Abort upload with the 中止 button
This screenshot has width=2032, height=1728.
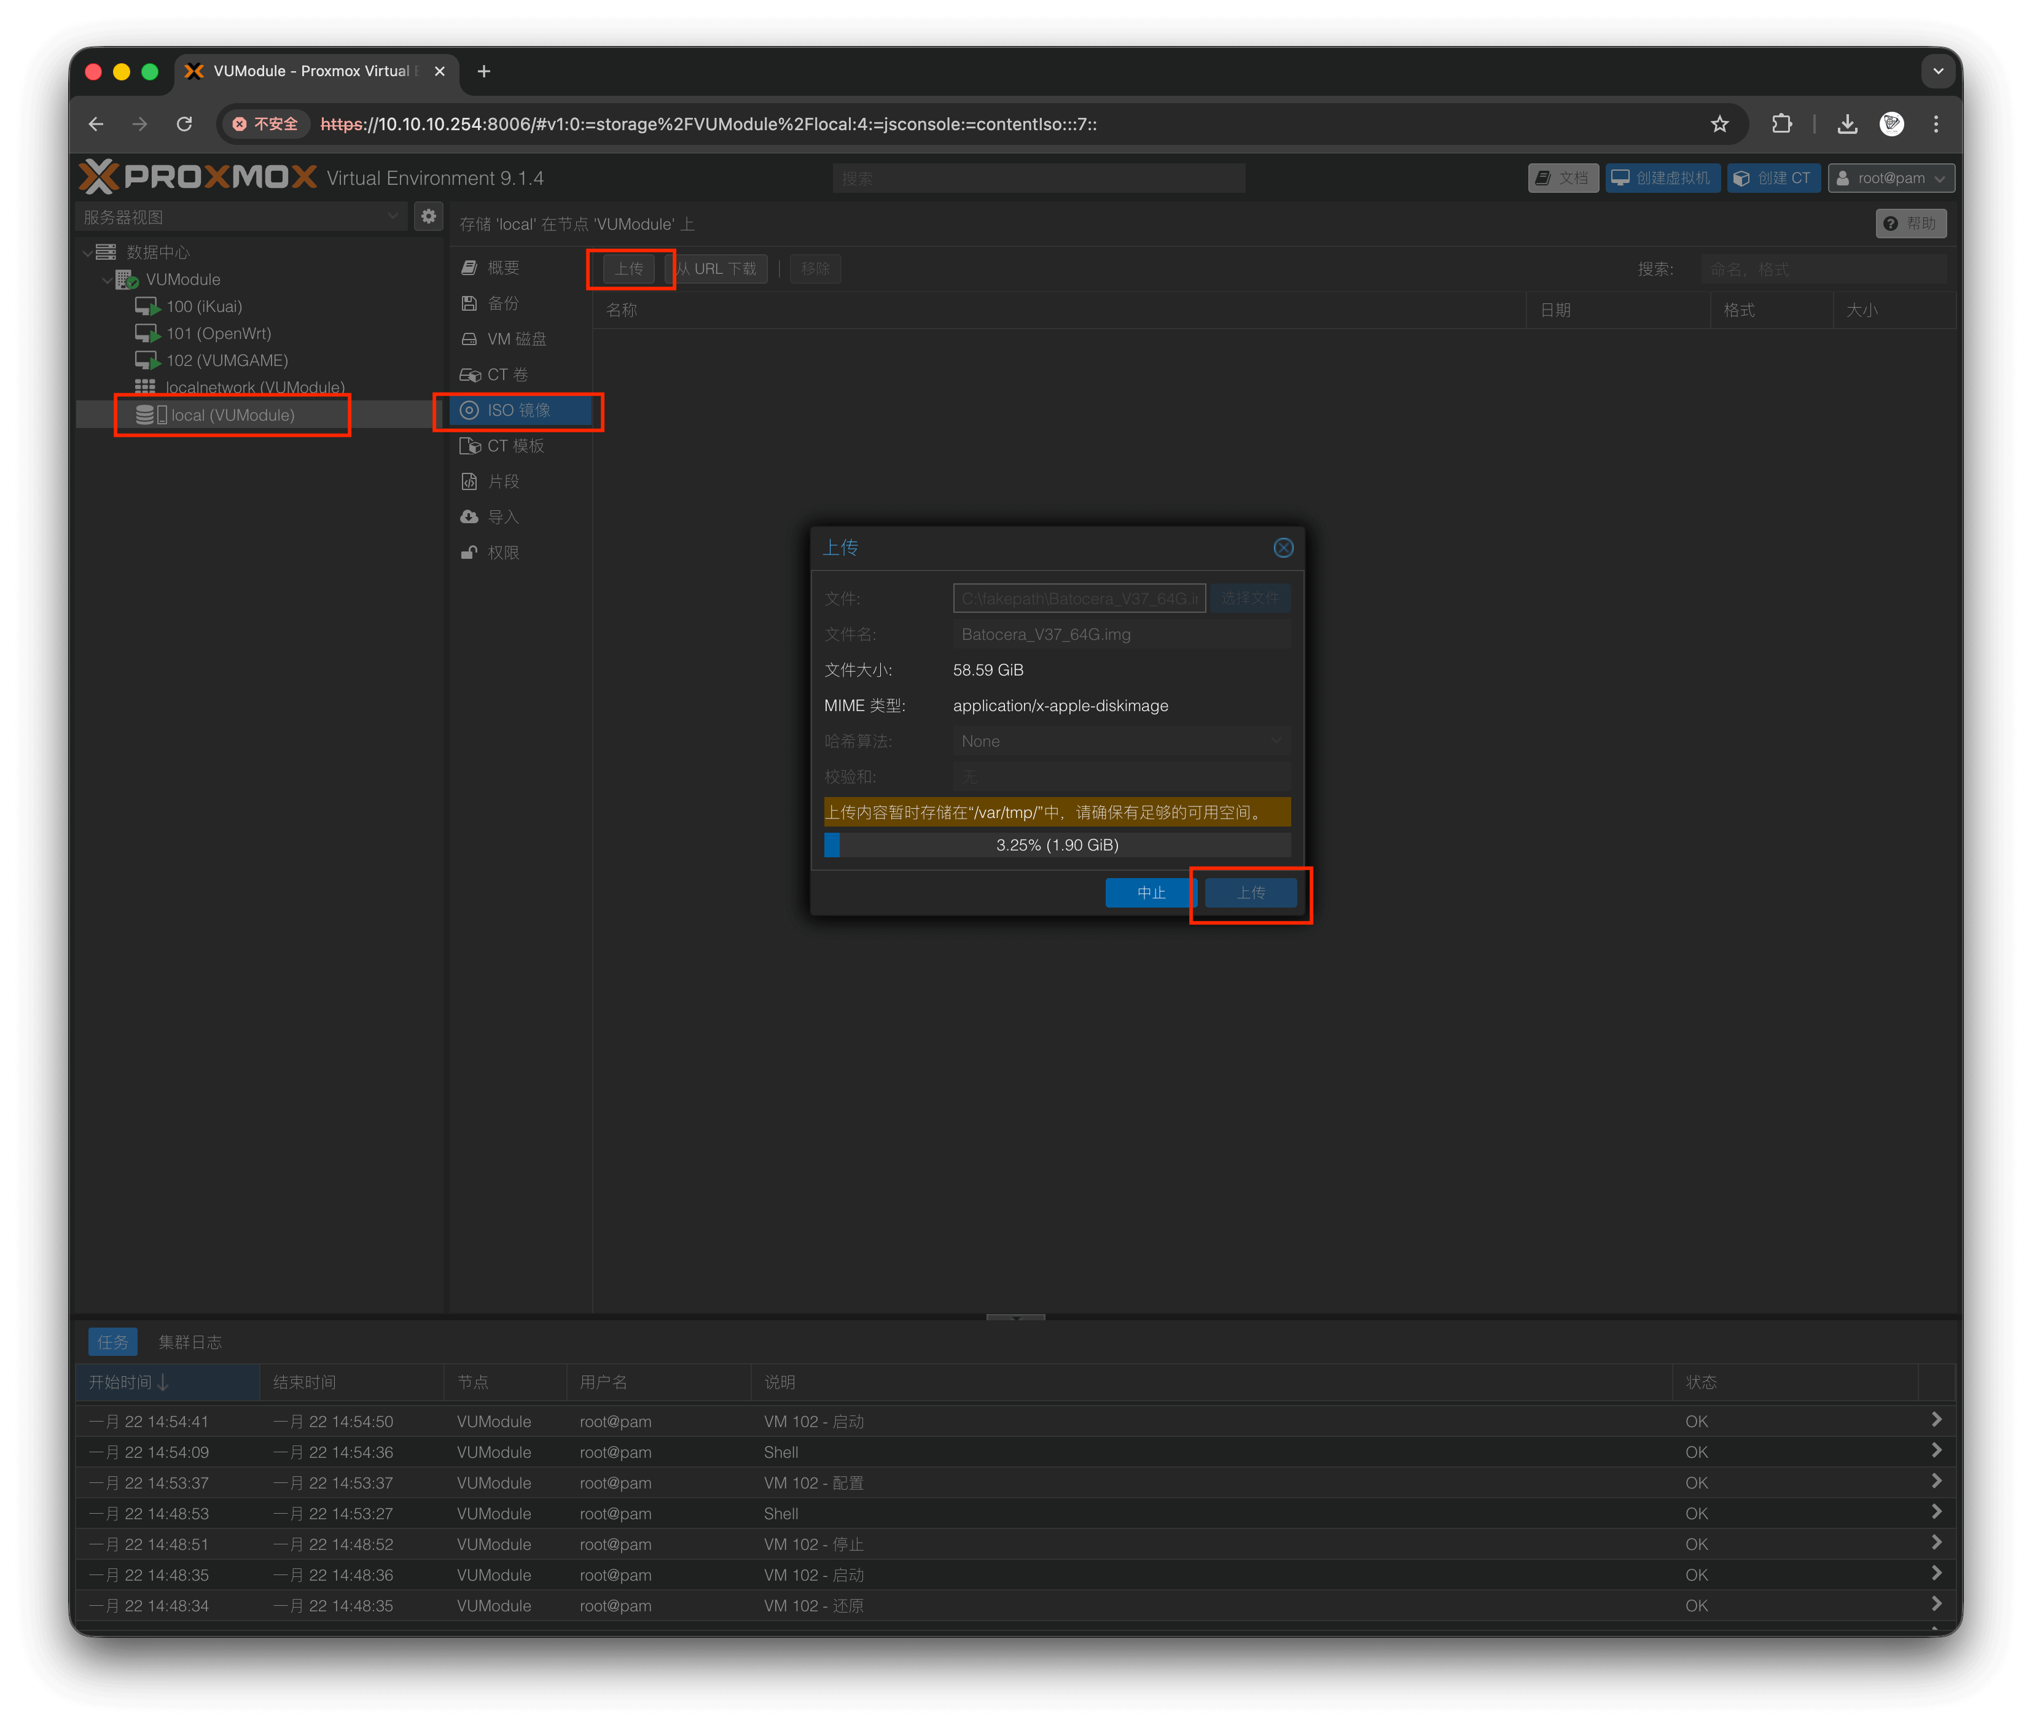coord(1151,892)
